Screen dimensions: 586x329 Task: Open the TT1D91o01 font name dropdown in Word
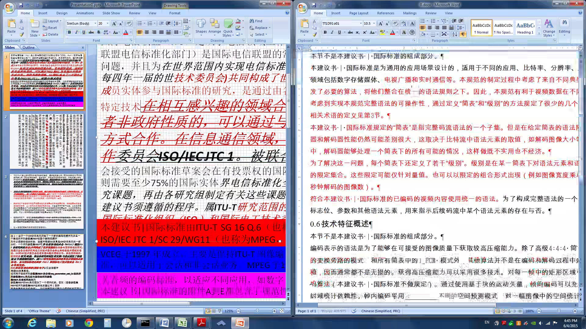pos(361,23)
